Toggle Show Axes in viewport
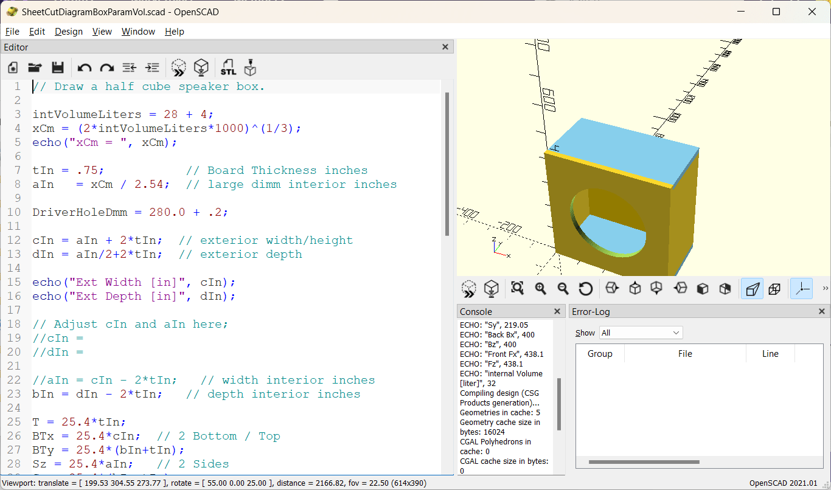Screen dimensions: 831x490 [801, 288]
